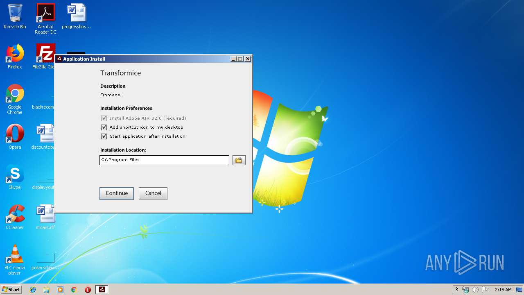Show hidden tray icons arrow
Image resolution: width=524 pixels, height=295 pixels.
(x=456, y=290)
